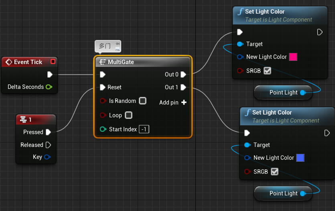Click the Out 0 execution pin

183,74
